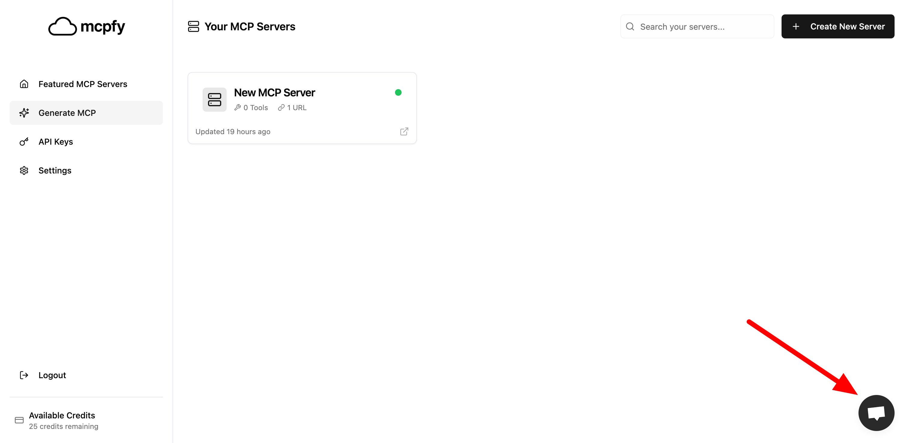
Task: Click the Search your servers input field
Action: (x=697, y=26)
